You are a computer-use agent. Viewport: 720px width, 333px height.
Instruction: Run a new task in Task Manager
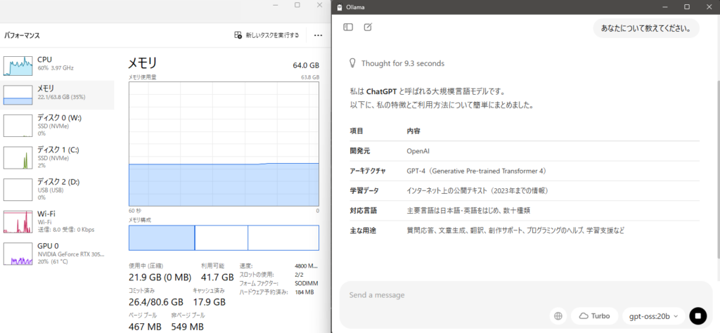tap(266, 35)
